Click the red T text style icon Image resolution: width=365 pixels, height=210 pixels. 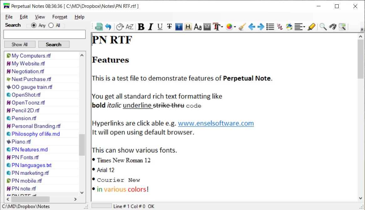[x=217, y=27]
